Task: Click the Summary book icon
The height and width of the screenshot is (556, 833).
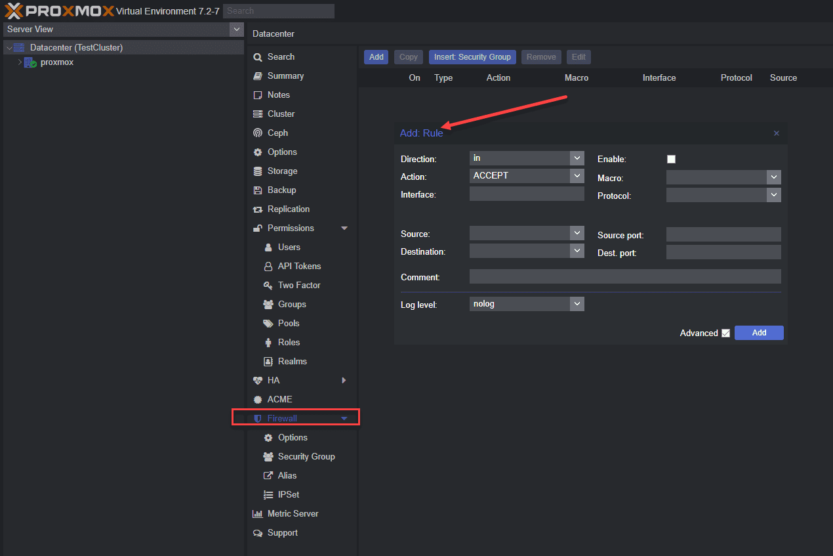Action: (258, 76)
